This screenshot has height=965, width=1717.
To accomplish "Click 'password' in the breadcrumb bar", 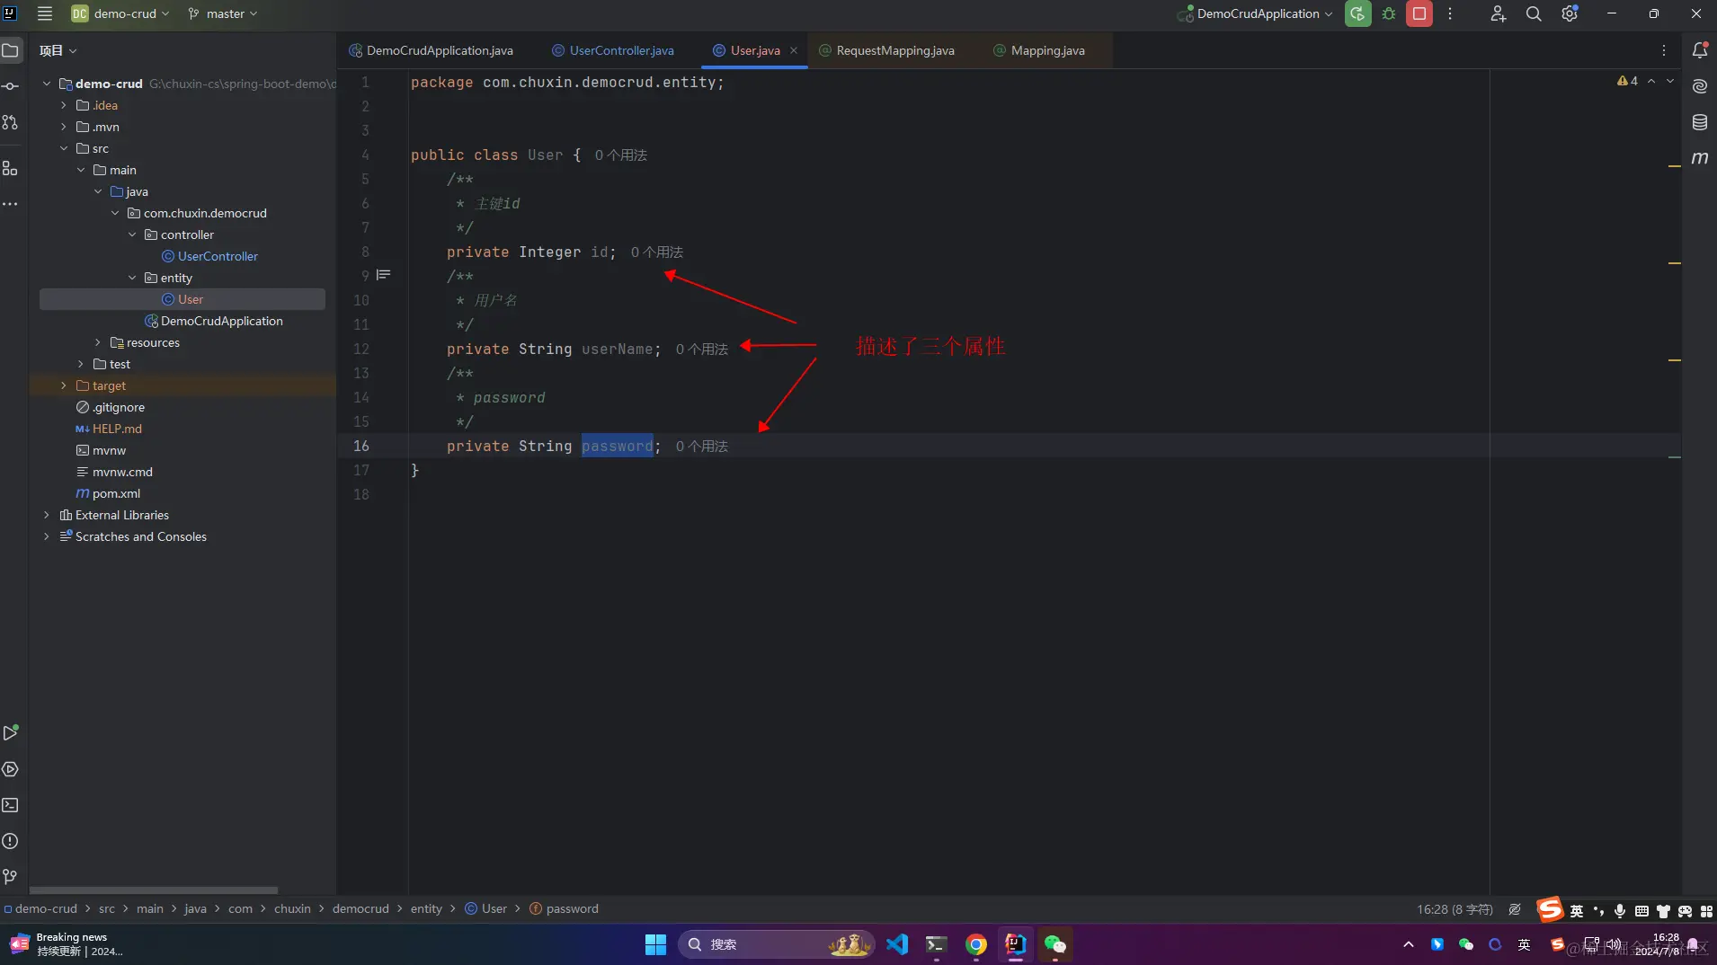I will click(572, 908).
